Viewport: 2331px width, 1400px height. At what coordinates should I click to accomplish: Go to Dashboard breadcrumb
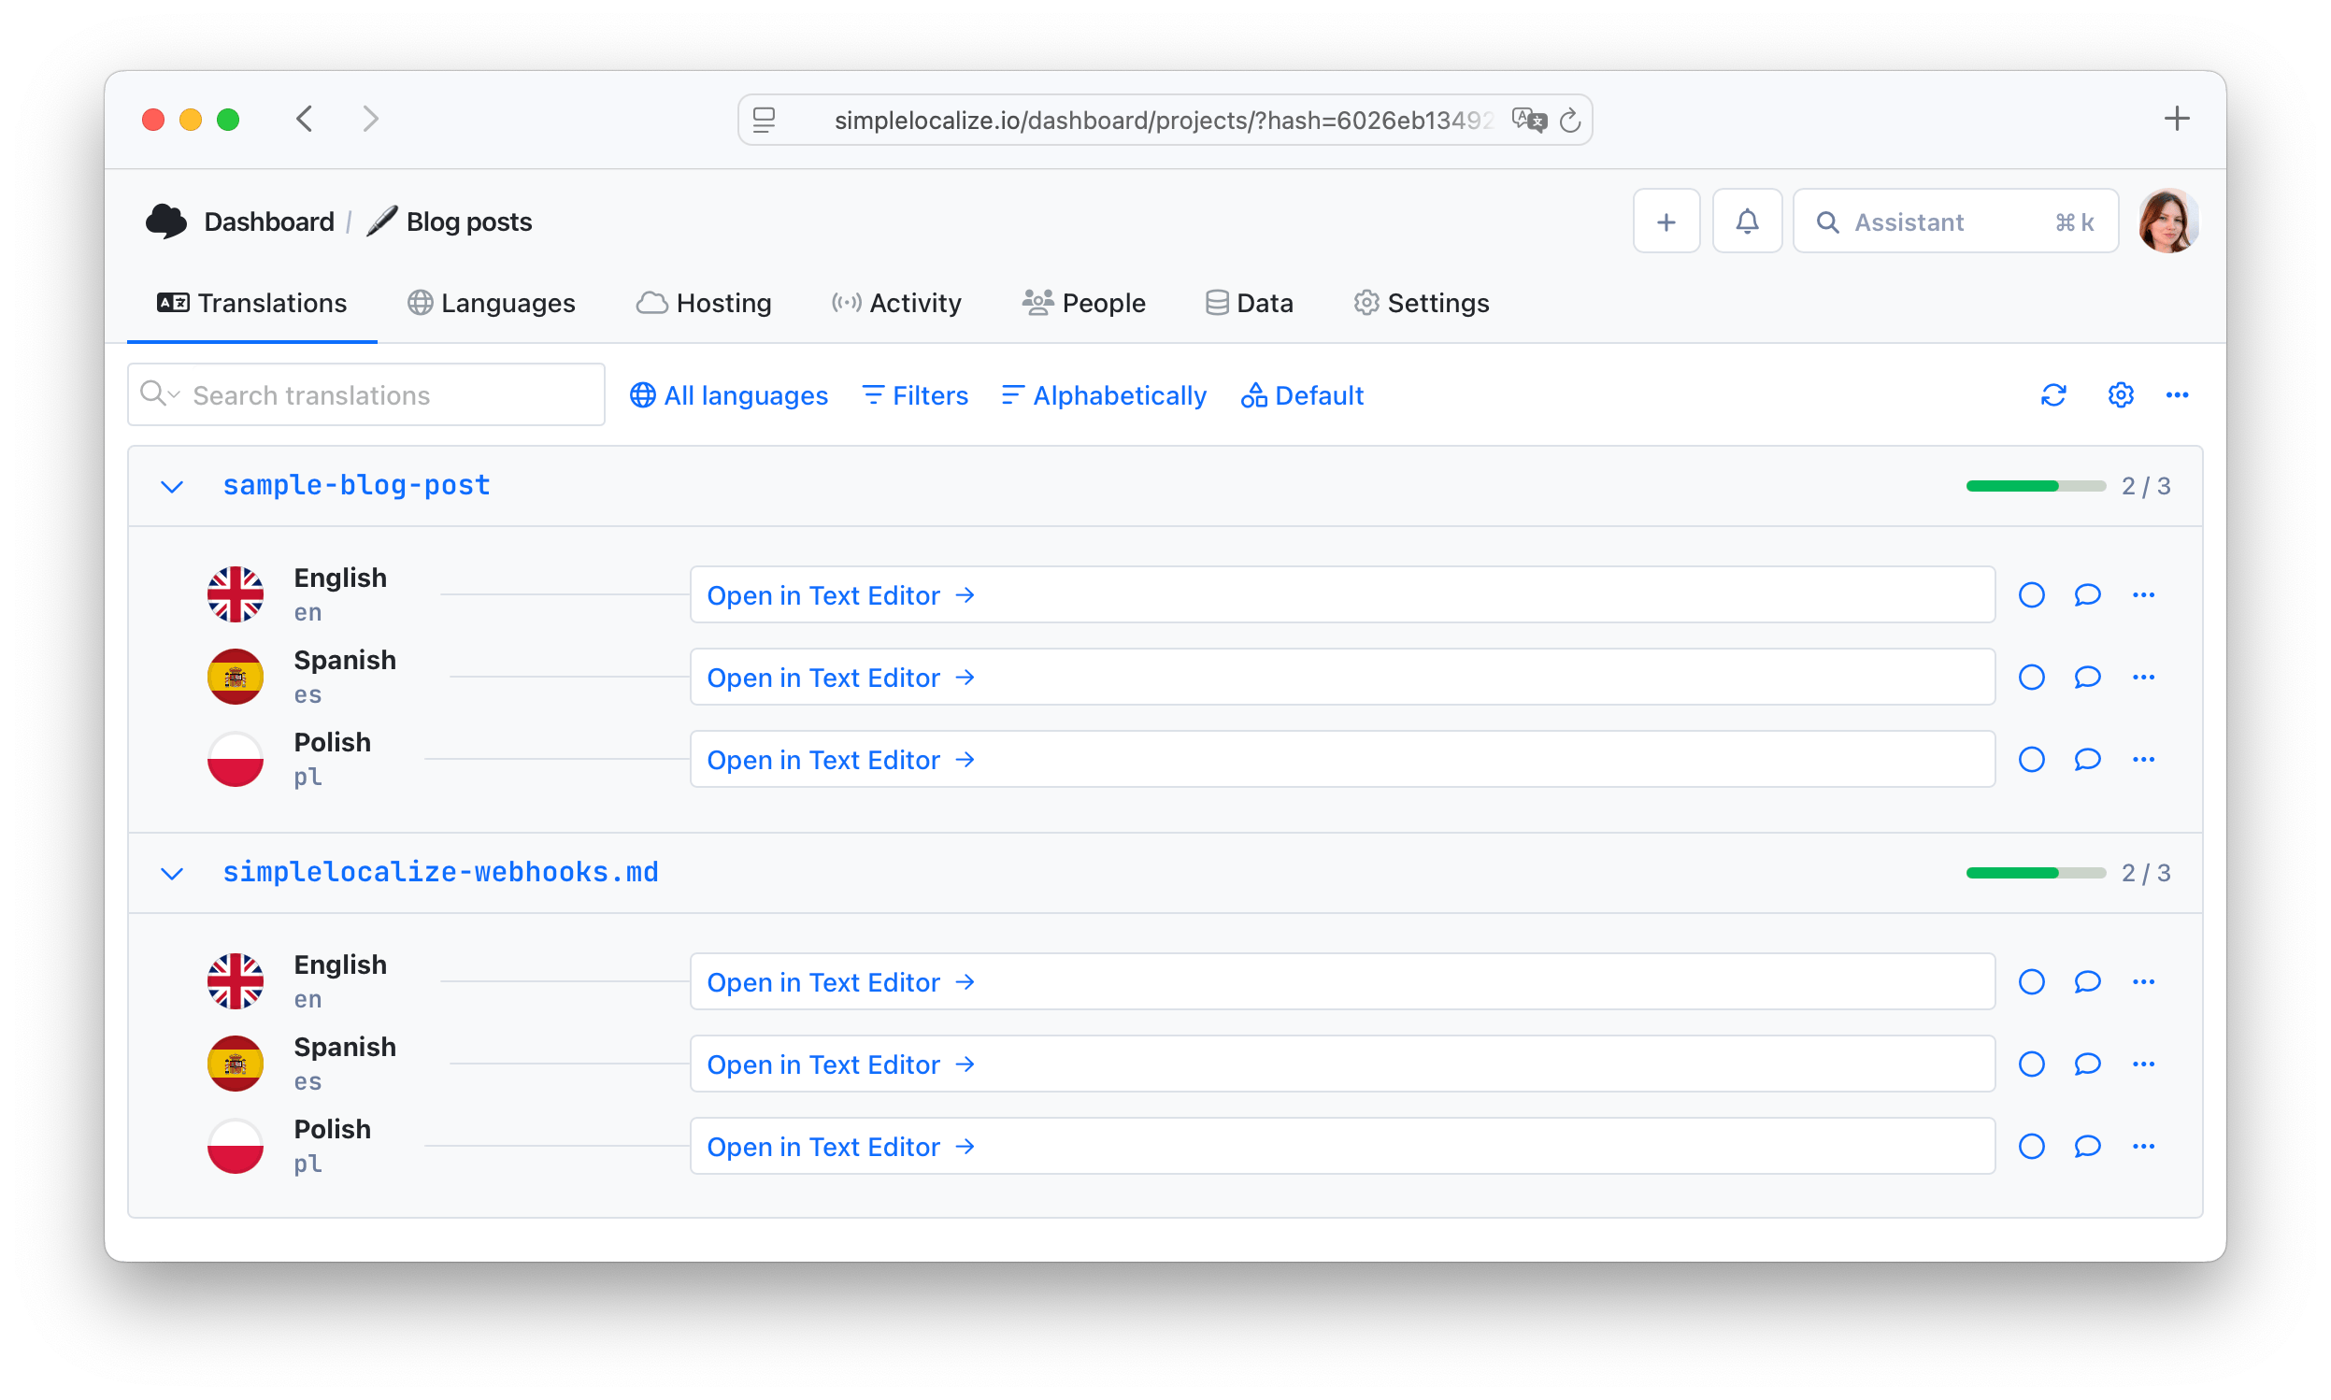click(269, 221)
